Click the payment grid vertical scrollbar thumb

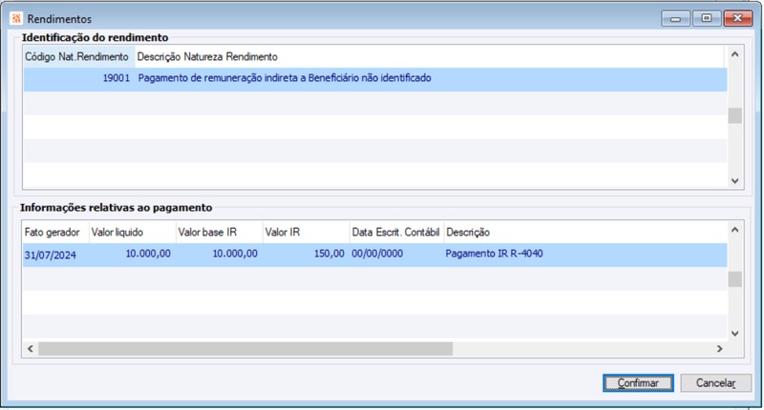coord(734,279)
